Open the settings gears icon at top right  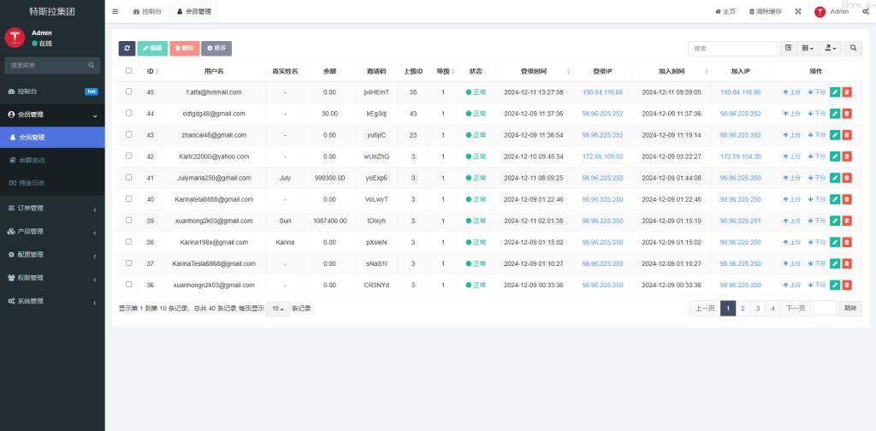pyautogui.click(x=866, y=12)
